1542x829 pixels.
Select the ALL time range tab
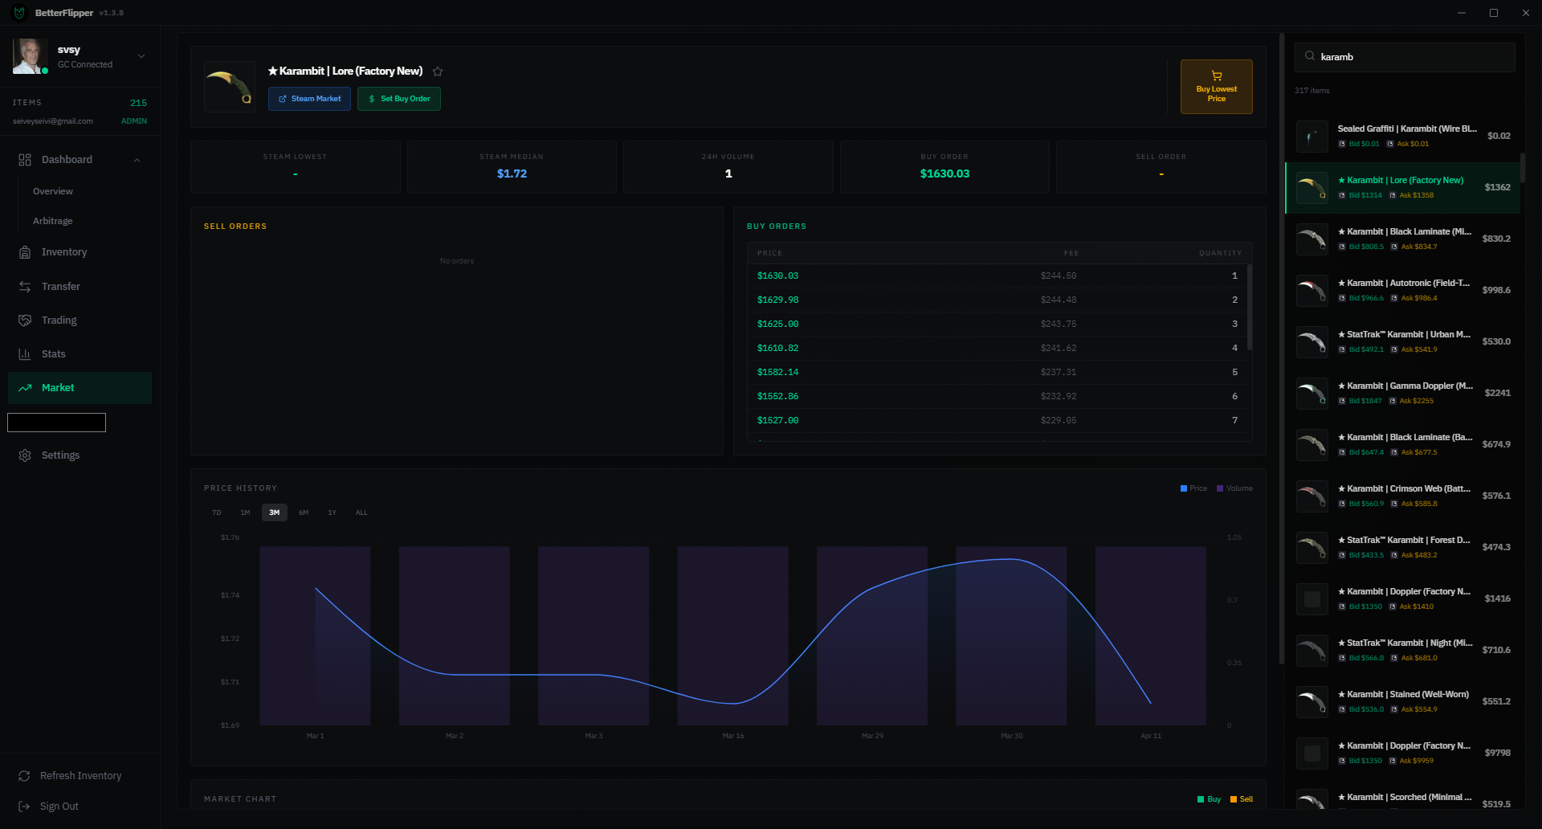[361, 512]
